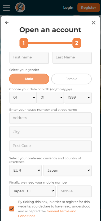Image resolution: width=101 pixels, height=221 pixels.
Task: Select step 1 indicator badge
Action: click(x=24, y=43)
